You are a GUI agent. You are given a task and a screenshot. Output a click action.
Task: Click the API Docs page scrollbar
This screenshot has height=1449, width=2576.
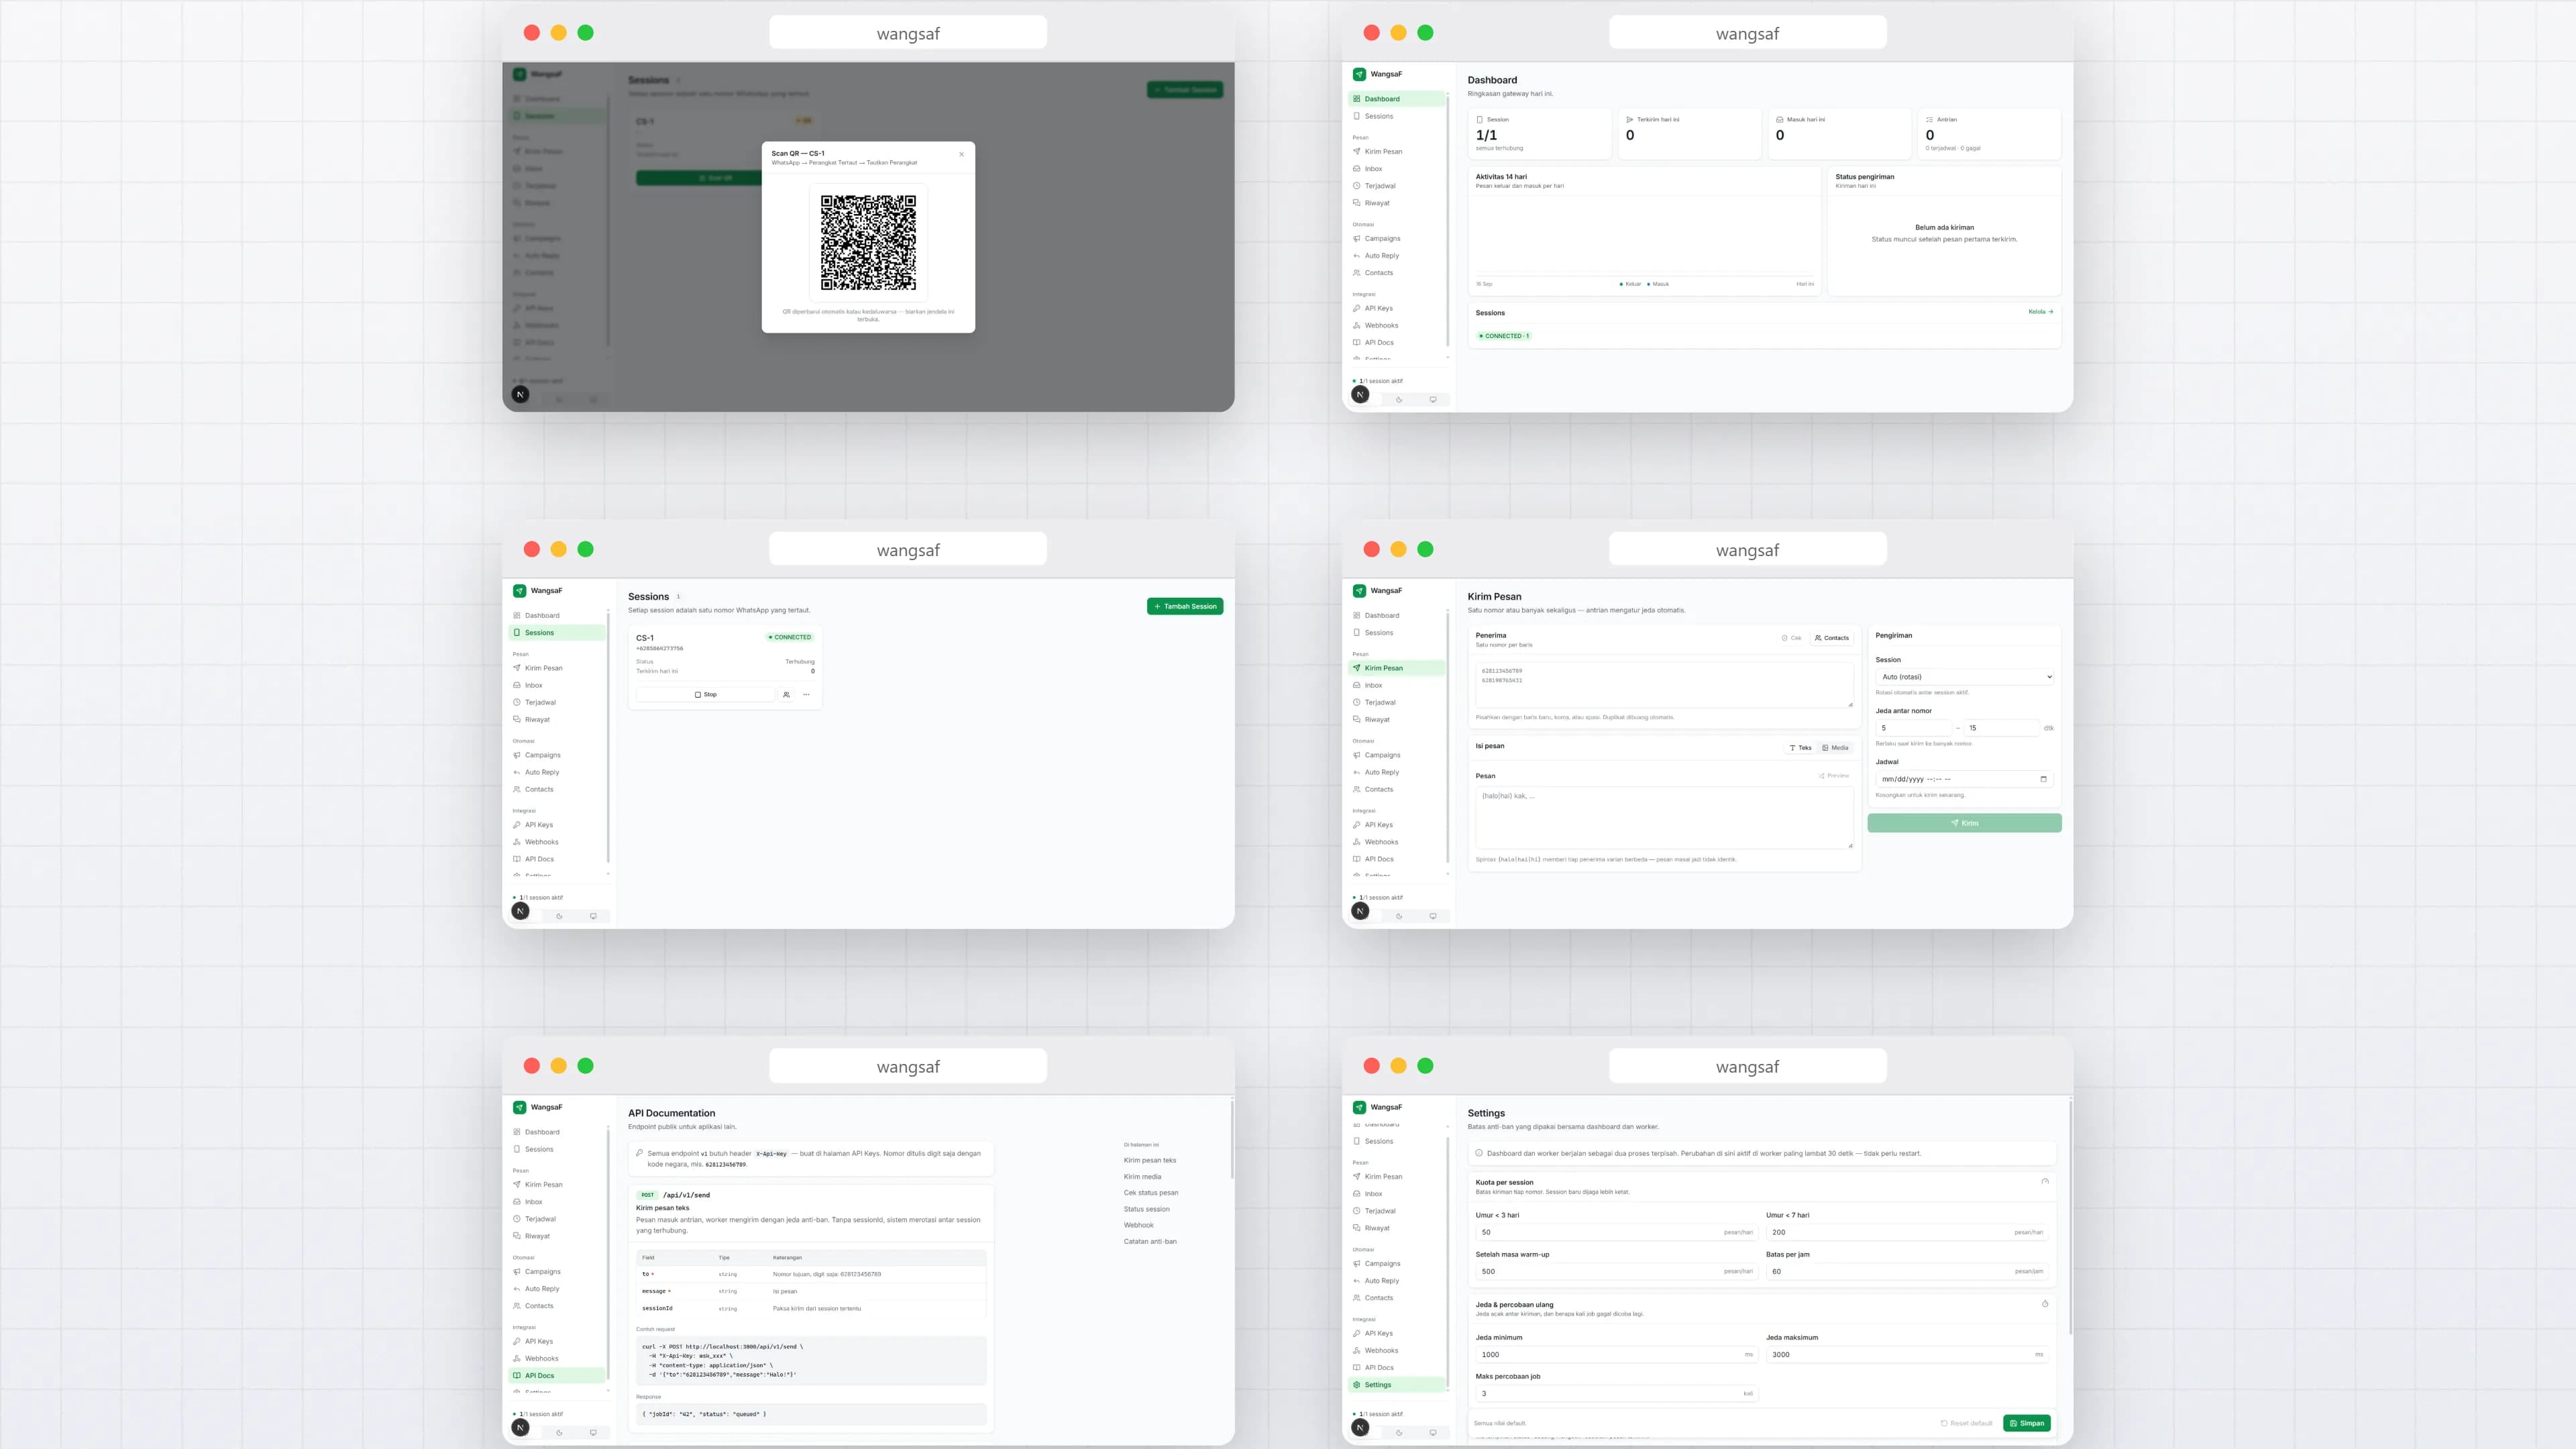[x=1232, y=1140]
